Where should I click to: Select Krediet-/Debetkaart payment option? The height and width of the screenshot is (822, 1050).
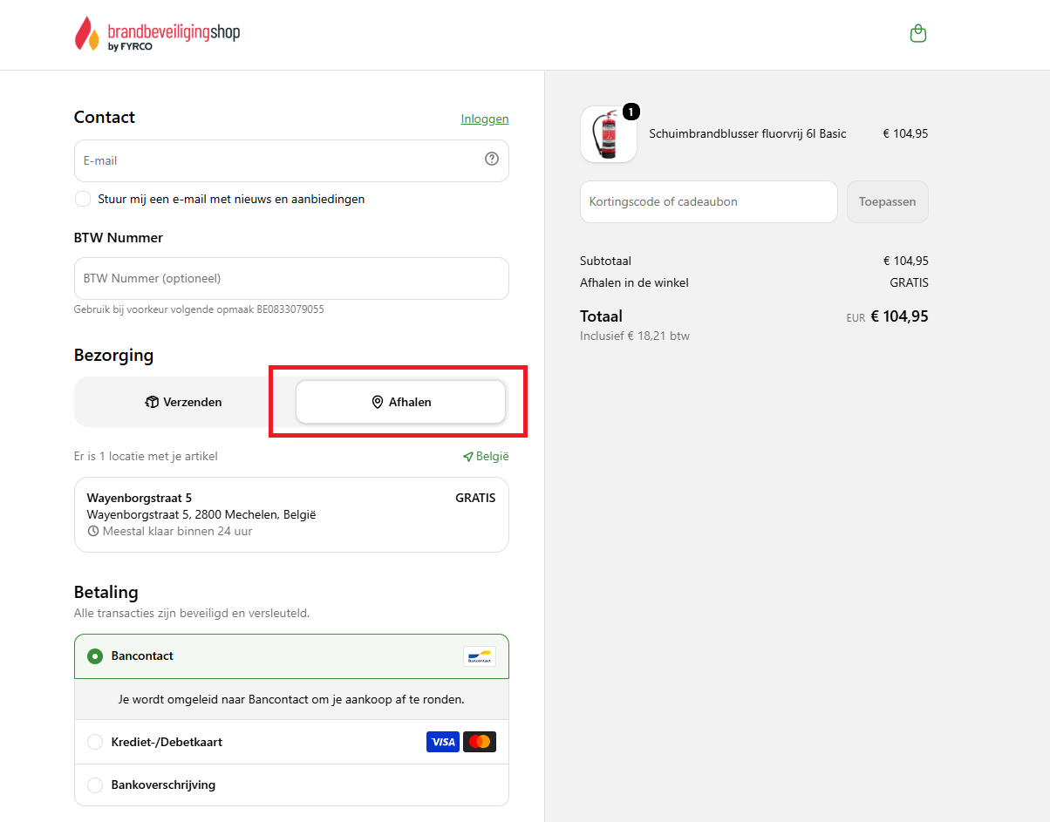pos(291,742)
